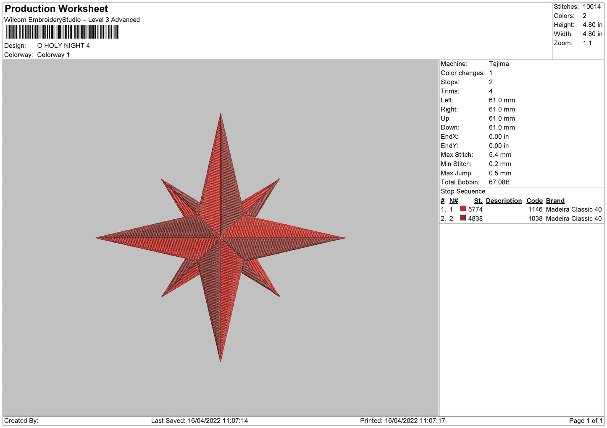Click the Color changes value 1
The width and height of the screenshot is (607, 428).
pyautogui.click(x=491, y=73)
